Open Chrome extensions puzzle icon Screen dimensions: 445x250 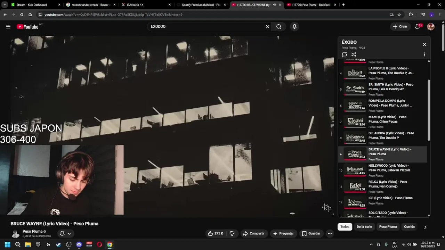(411, 15)
